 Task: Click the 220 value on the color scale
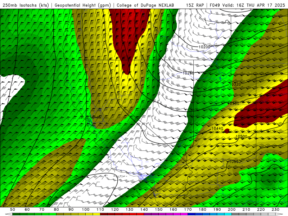pos(261,210)
